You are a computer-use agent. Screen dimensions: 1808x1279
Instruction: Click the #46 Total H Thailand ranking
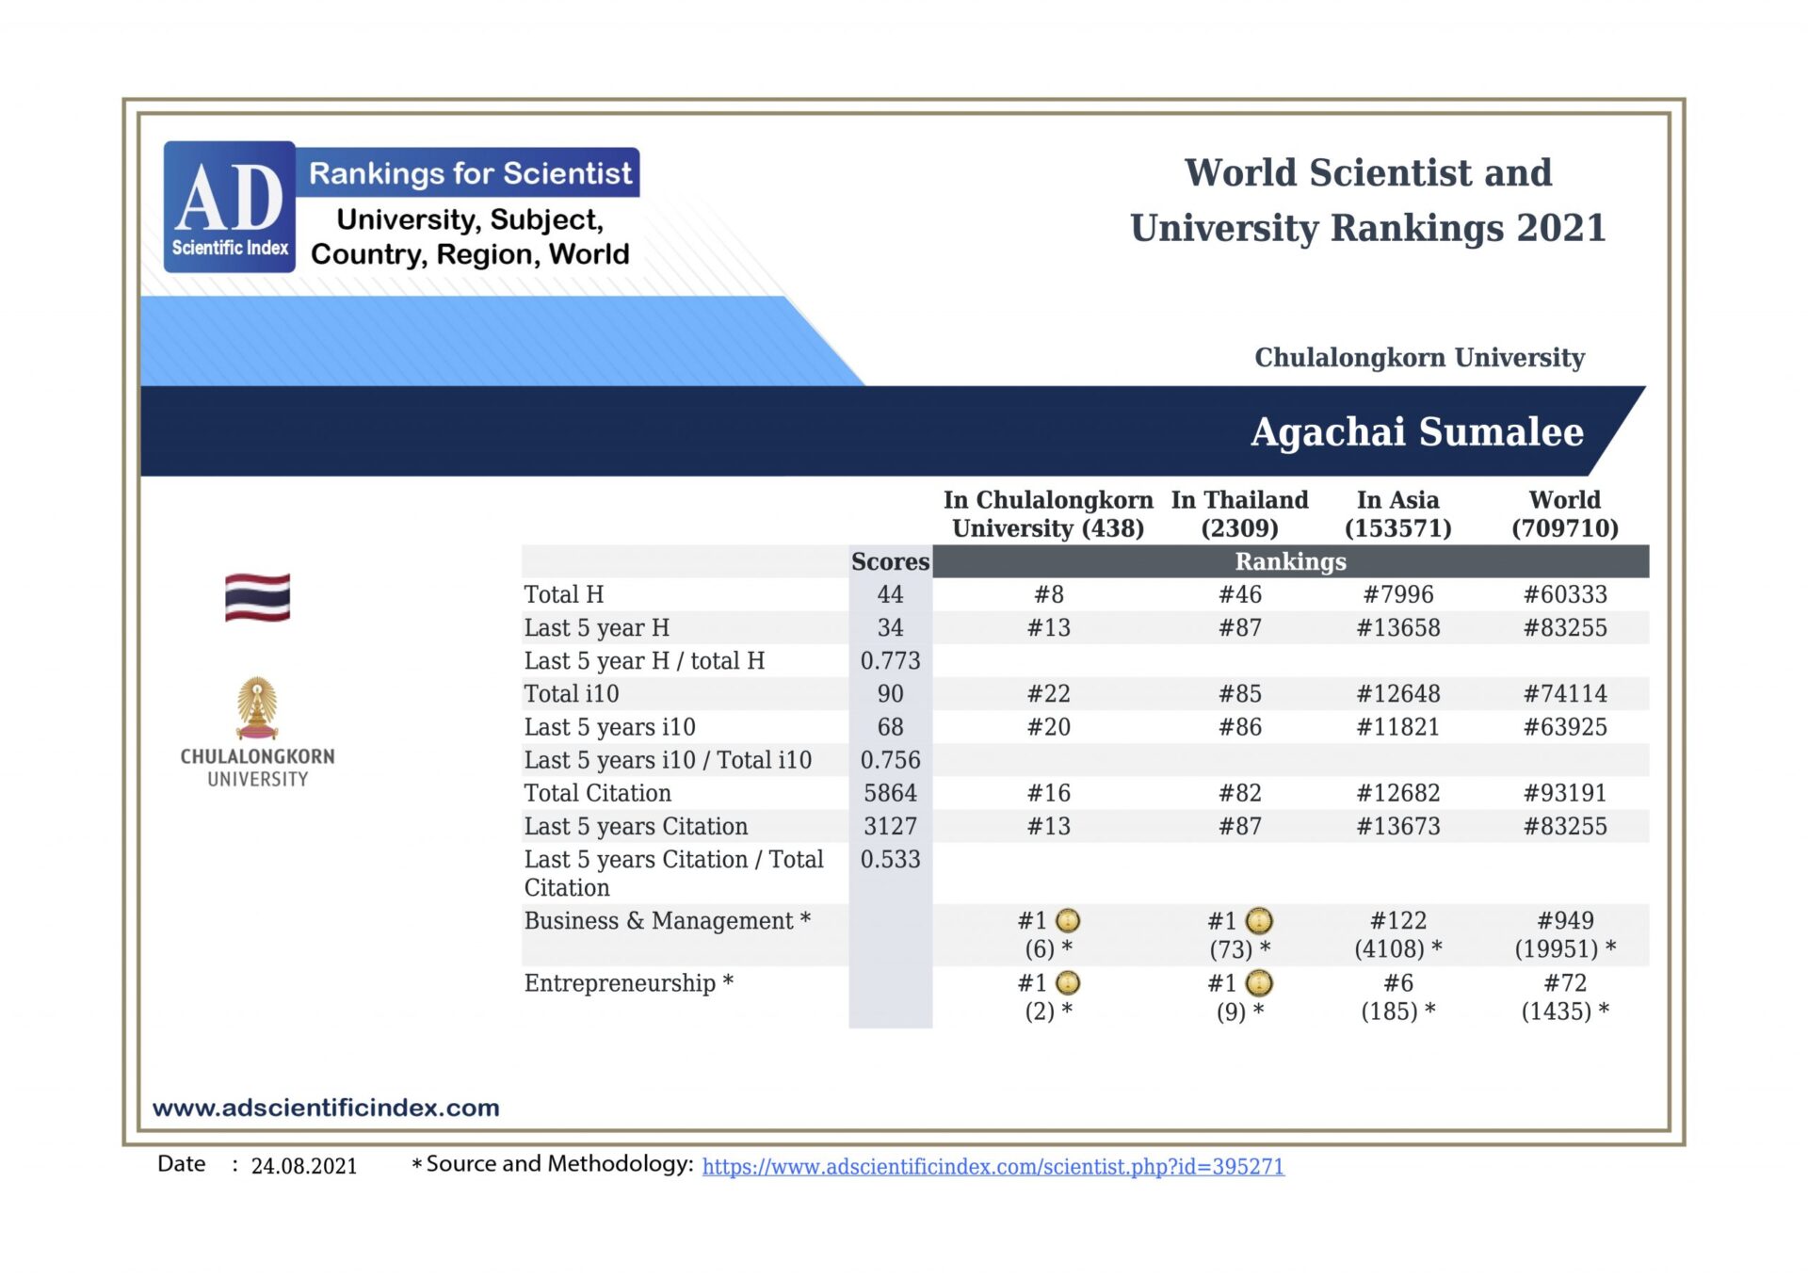(1239, 594)
